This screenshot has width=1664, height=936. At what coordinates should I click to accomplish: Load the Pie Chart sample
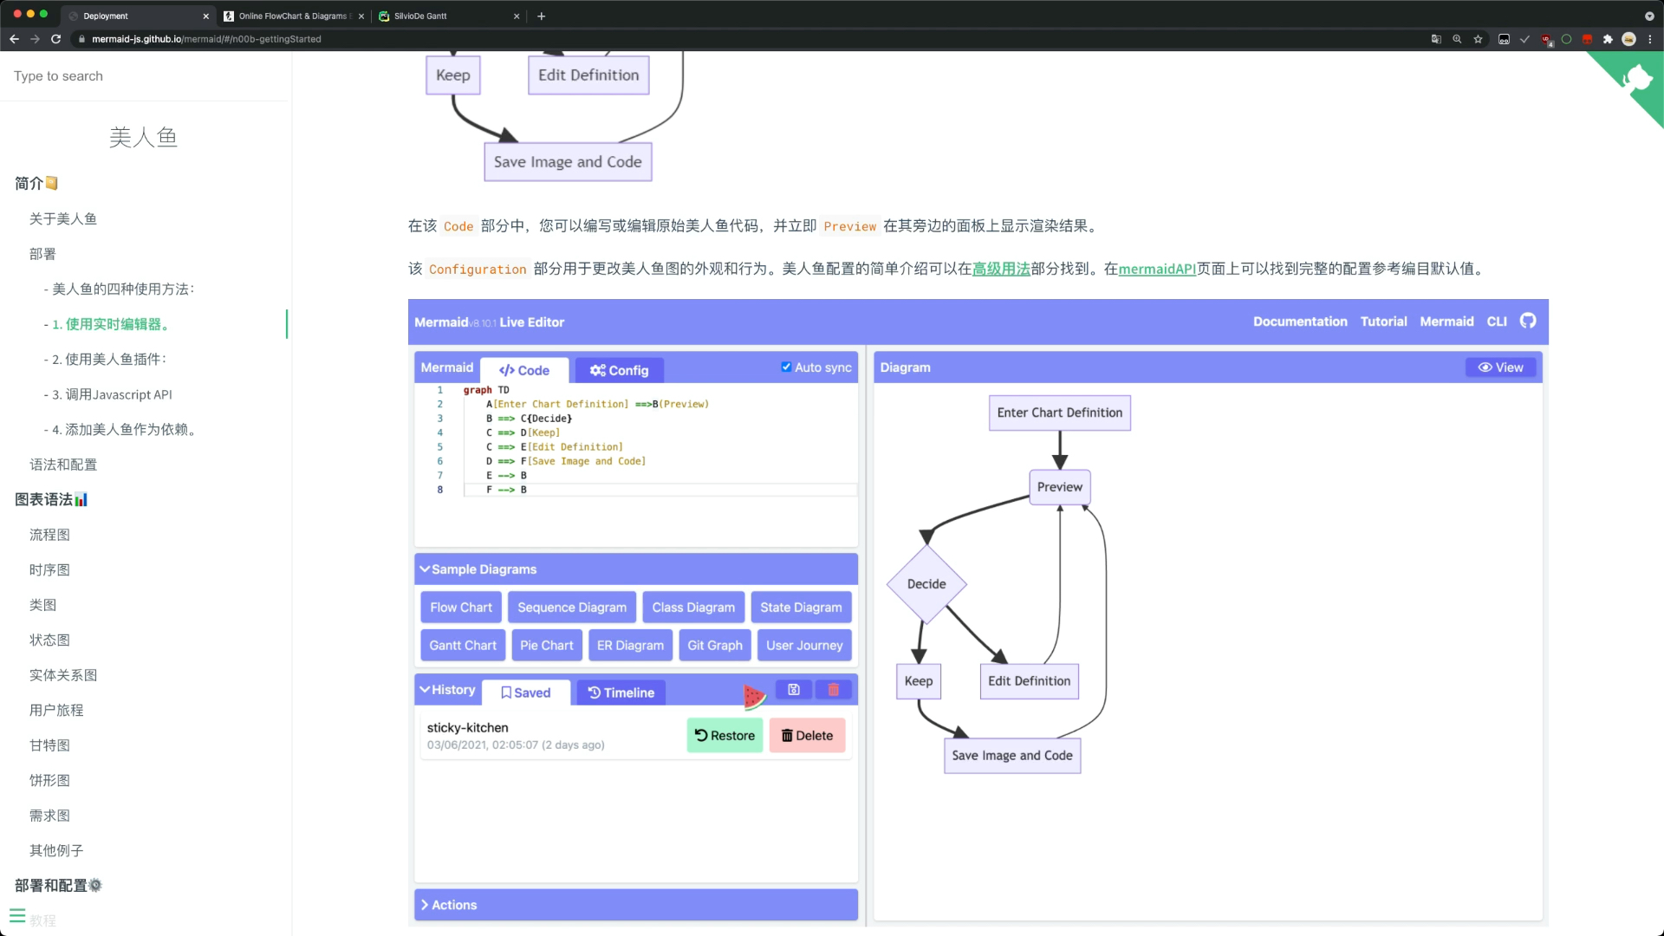tap(547, 646)
